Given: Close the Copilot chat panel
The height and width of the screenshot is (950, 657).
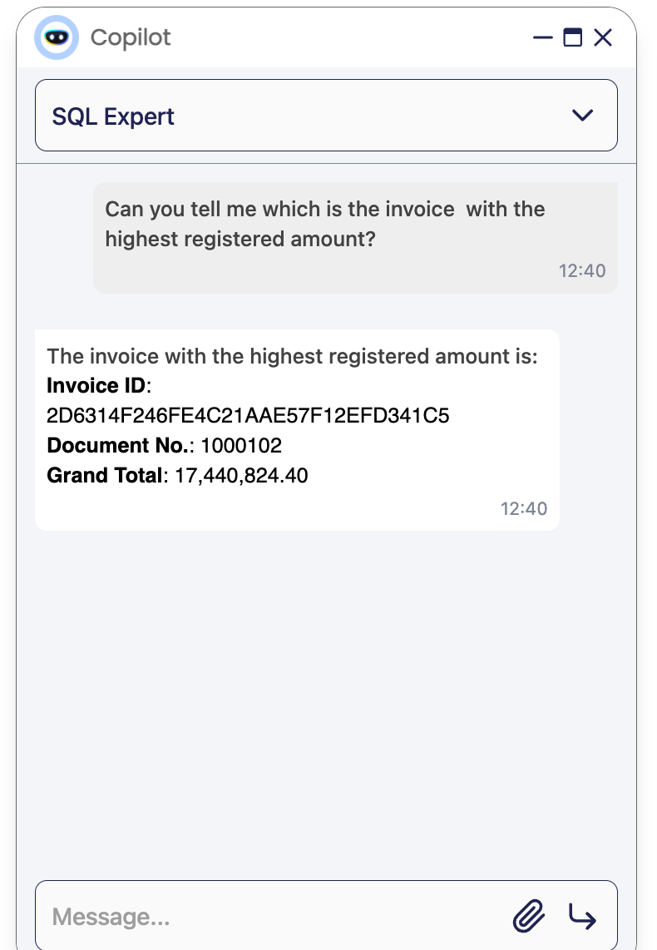Looking at the screenshot, I should point(603,37).
